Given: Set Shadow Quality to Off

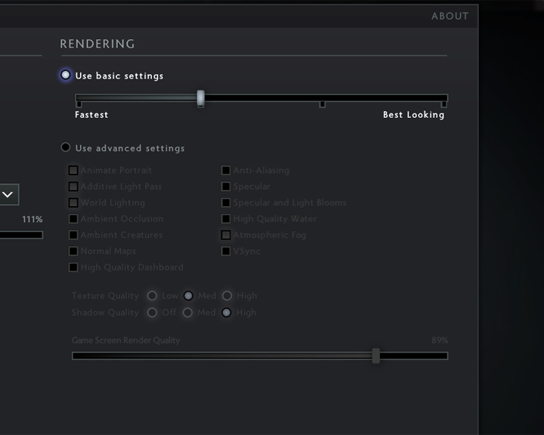Looking at the screenshot, I should pos(152,313).
